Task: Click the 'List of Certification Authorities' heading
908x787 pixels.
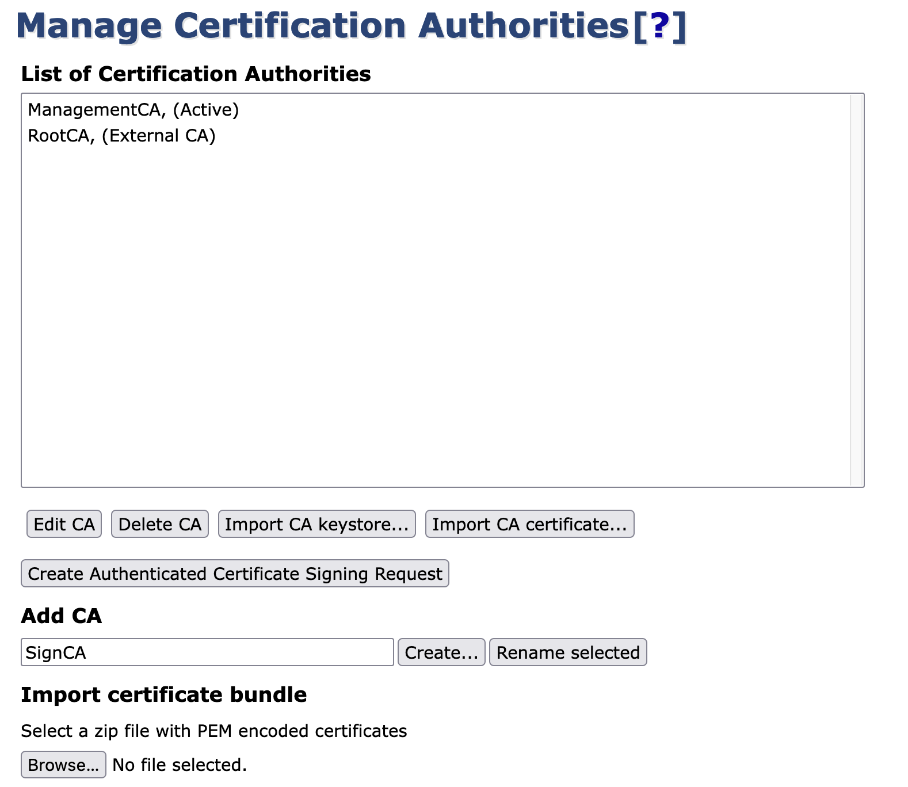Action: coord(196,74)
